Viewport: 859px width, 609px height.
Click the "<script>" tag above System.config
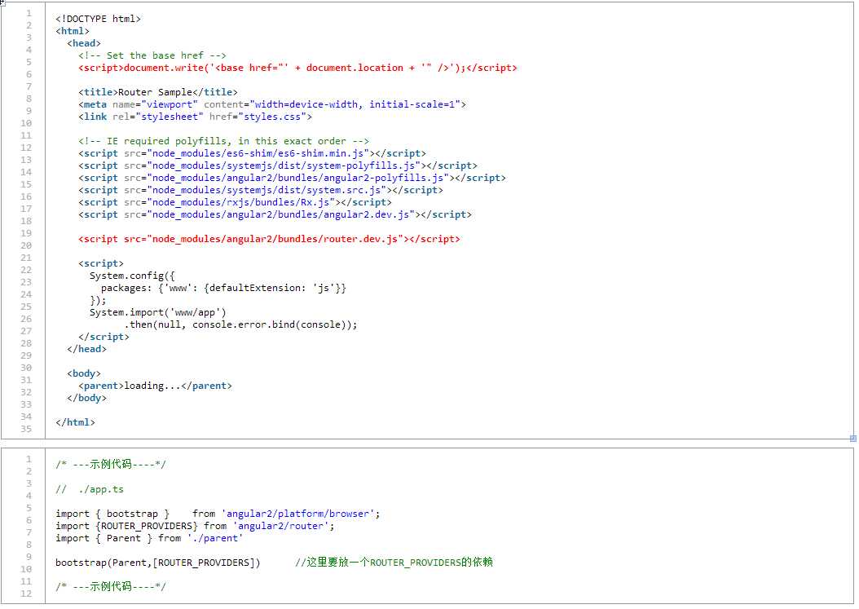[x=101, y=263]
